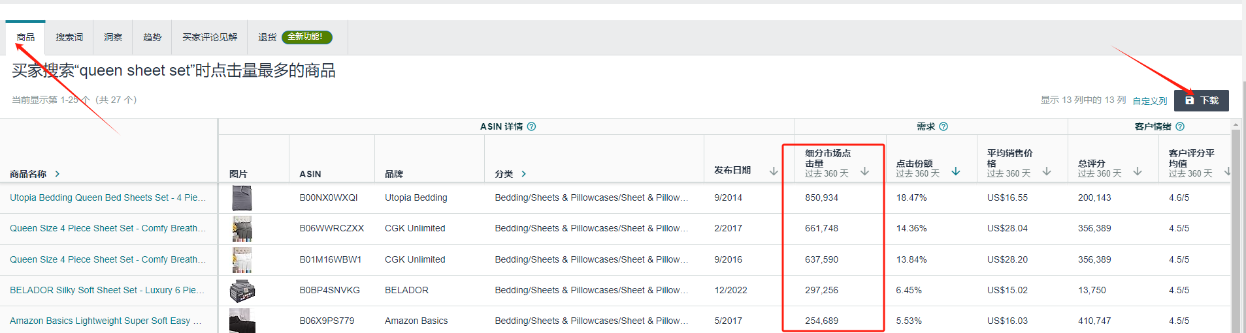
Task: Select ASIN B06WWRCZXX cell
Action: pyautogui.click(x=332, y=228)
